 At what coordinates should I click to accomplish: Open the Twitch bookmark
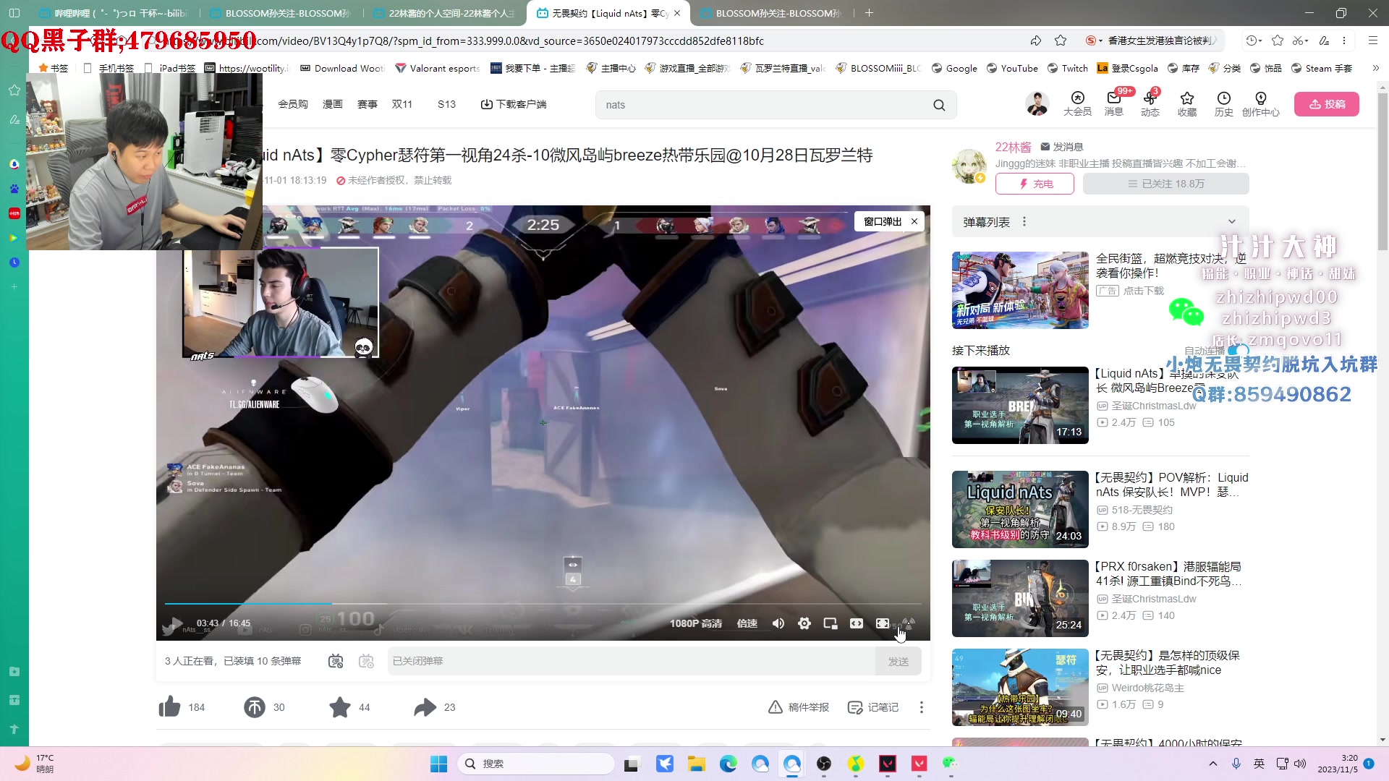tap(1068, 68)
